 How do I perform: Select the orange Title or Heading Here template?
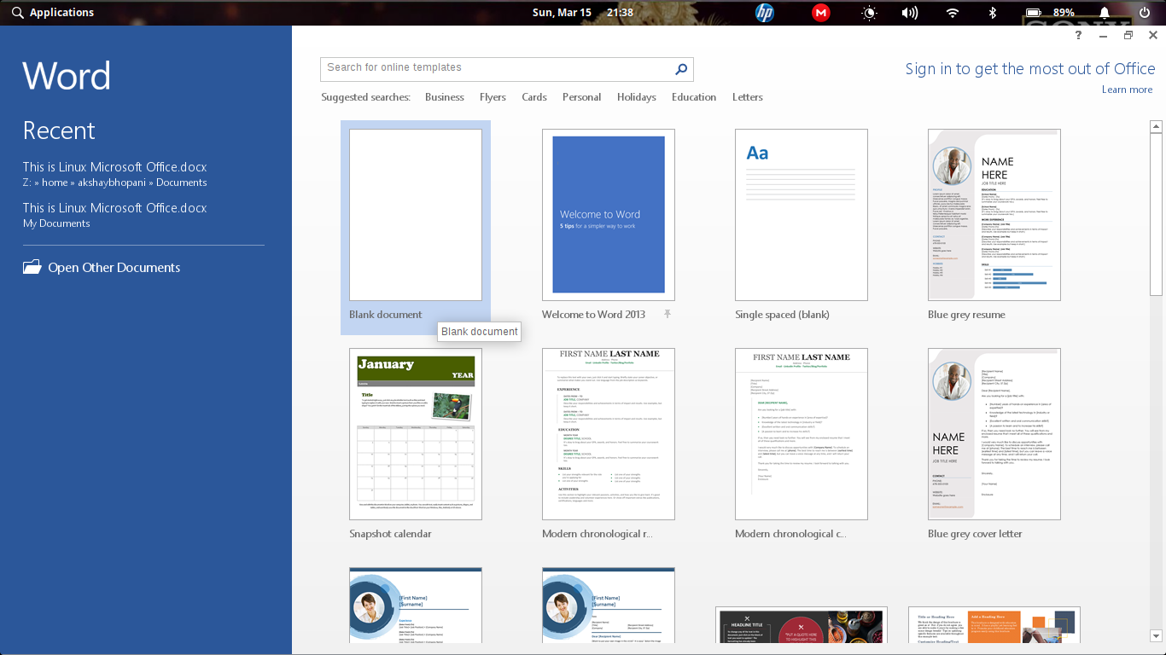click(x=994, y=625)
